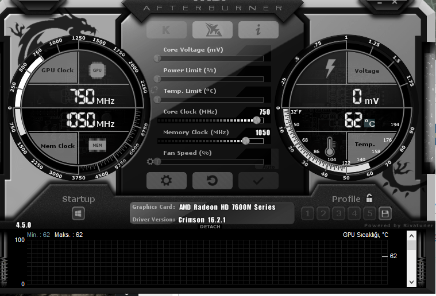Screen dimensions: 436x296
Task: Click the 750 MHz GPU clock readout
Action: (92, 96)
